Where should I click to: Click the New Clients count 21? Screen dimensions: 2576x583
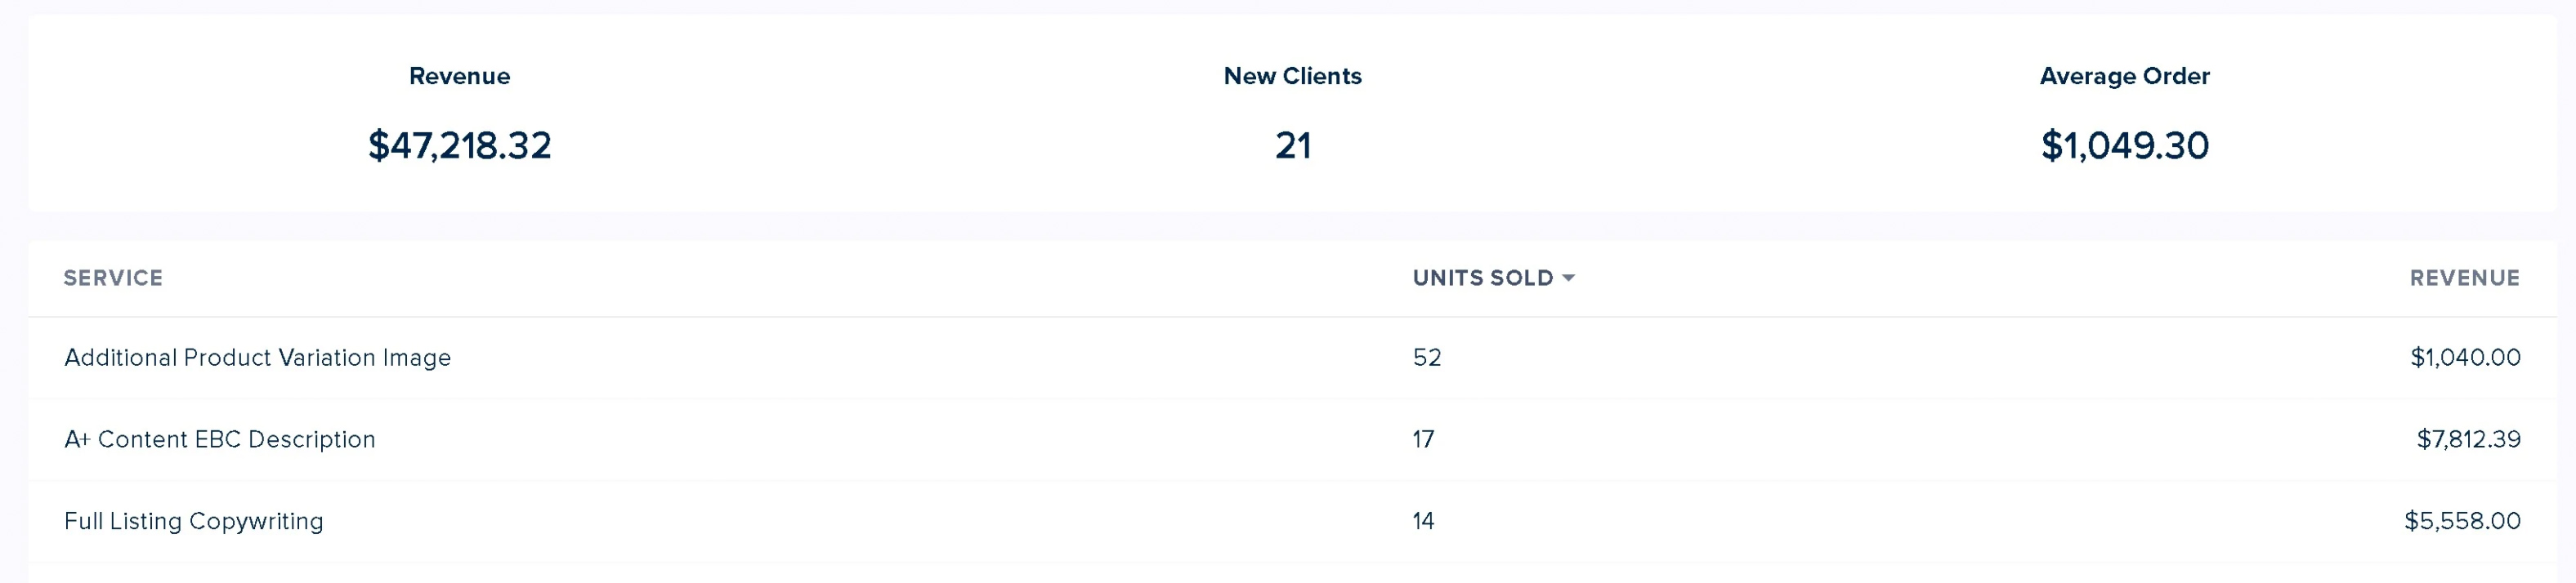(x=1292, y=145)
